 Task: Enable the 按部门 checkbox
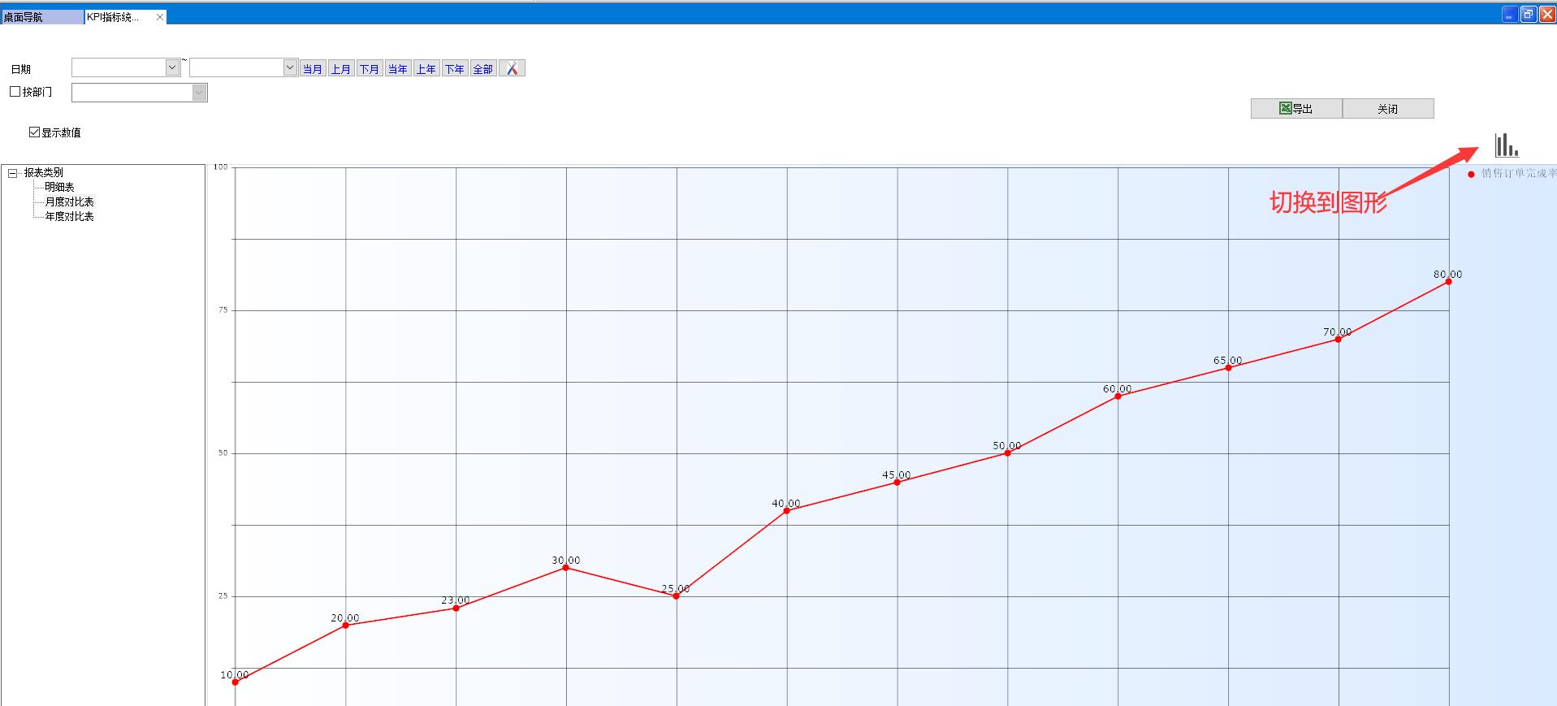(x=15, y=92)
